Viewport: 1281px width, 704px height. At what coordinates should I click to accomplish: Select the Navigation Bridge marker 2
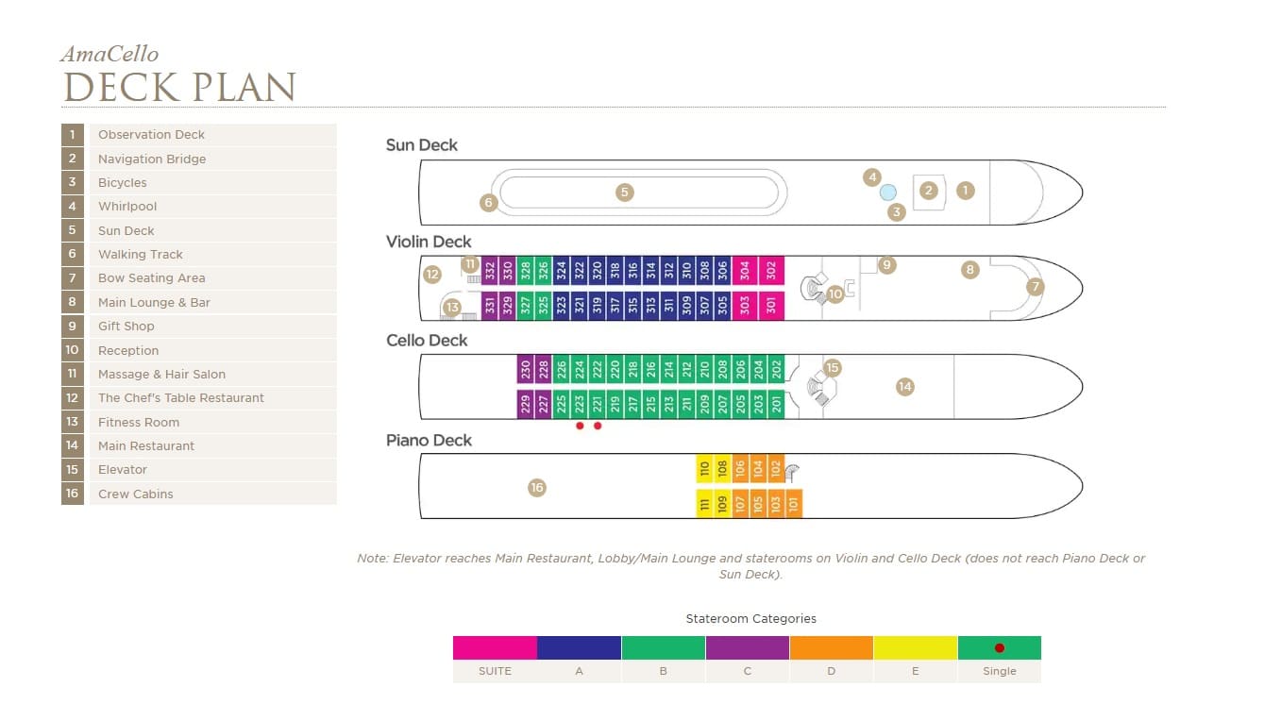[x=929, y=191]
